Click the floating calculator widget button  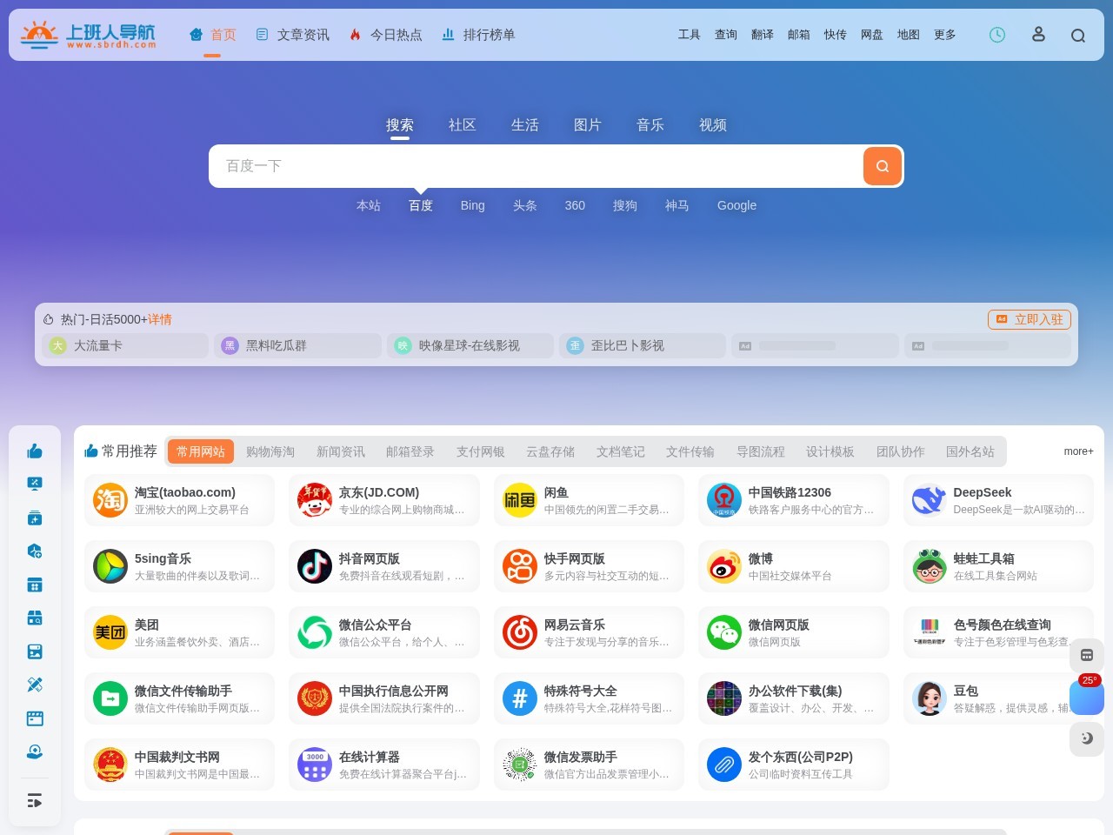(1087, 655)
